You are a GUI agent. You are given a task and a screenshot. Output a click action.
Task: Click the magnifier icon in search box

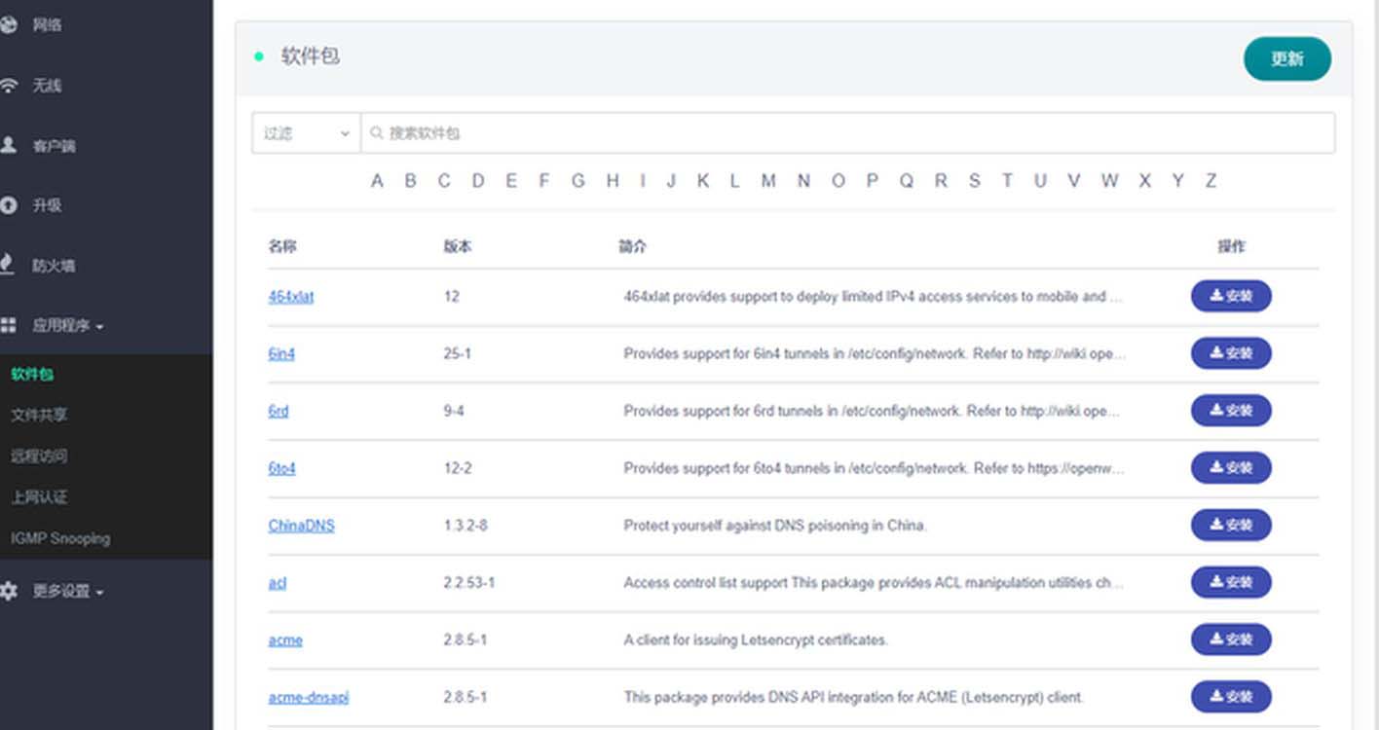pyautogui.click(x=377, y=133)
